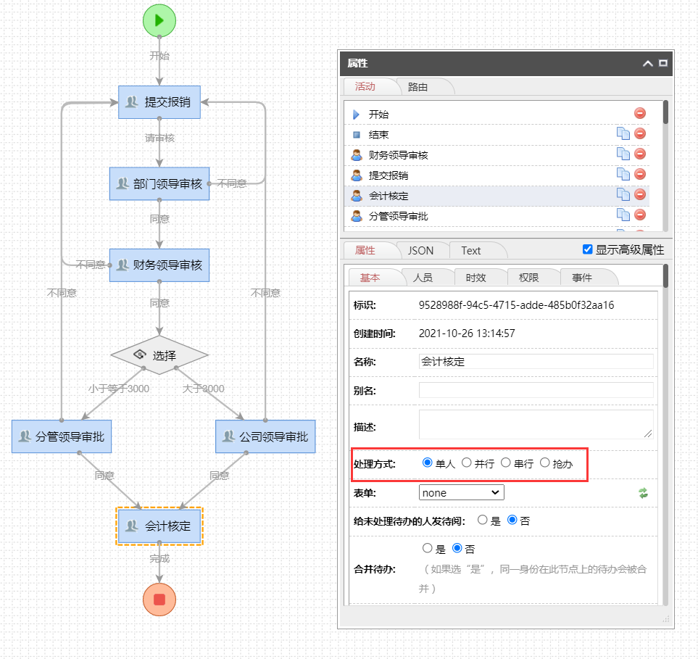Copy the 结束 activity using copy icon

tap(623, 133)
